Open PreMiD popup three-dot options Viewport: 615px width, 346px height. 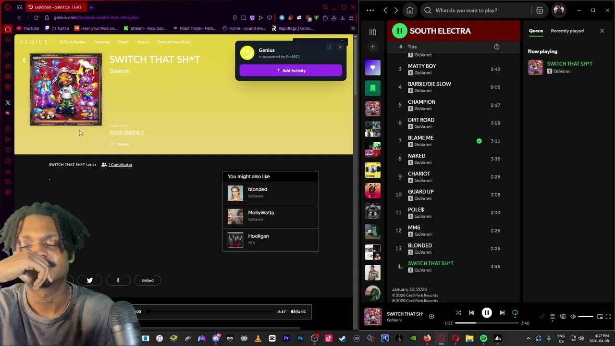(330, 47)
